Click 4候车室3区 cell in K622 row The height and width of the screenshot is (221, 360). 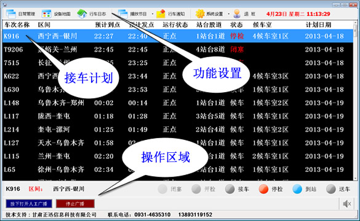click(270, 76)
